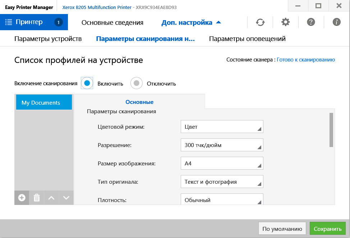This screenshot has height=238, width=350.
Task: Click the refresh icon in top toolbar
Action: click(260, 22)
